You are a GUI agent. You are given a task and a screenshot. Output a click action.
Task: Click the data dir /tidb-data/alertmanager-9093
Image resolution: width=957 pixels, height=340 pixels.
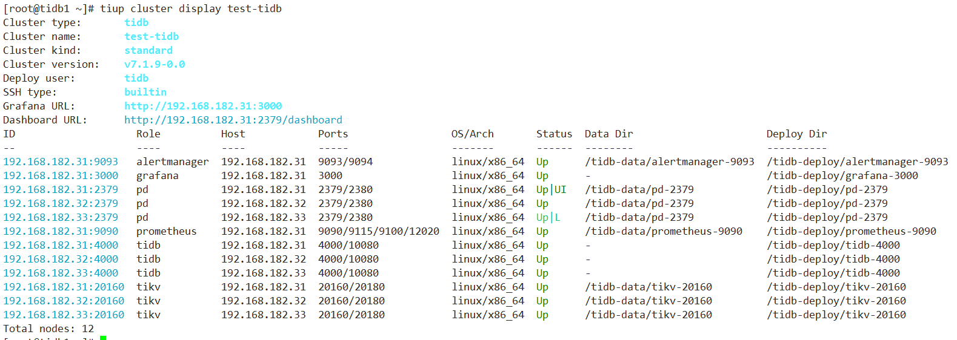point(670,162)
